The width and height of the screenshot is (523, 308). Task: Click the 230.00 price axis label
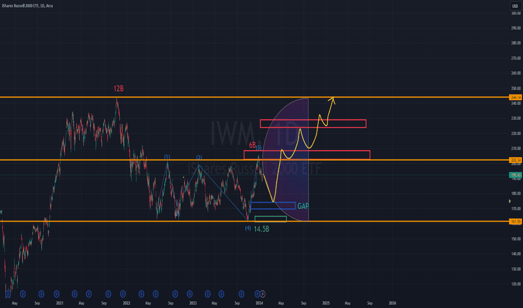[x=516, y=118]
